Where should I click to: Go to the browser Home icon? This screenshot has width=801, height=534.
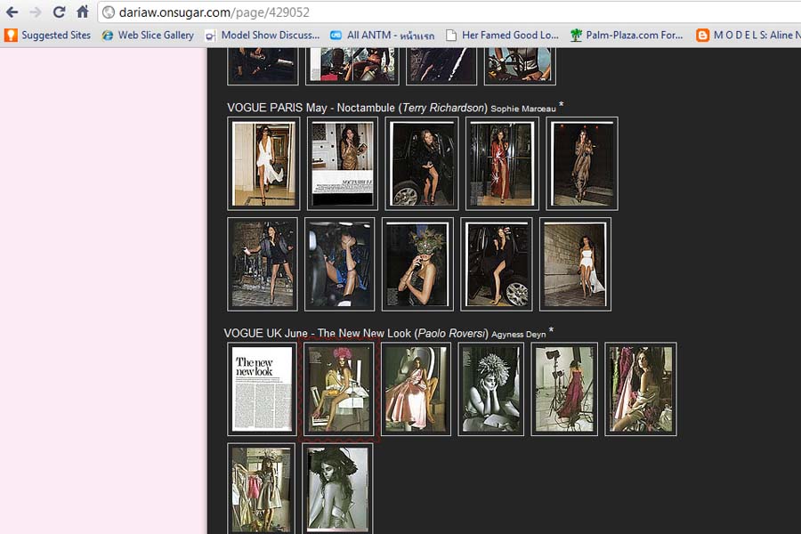click(83, 12)
